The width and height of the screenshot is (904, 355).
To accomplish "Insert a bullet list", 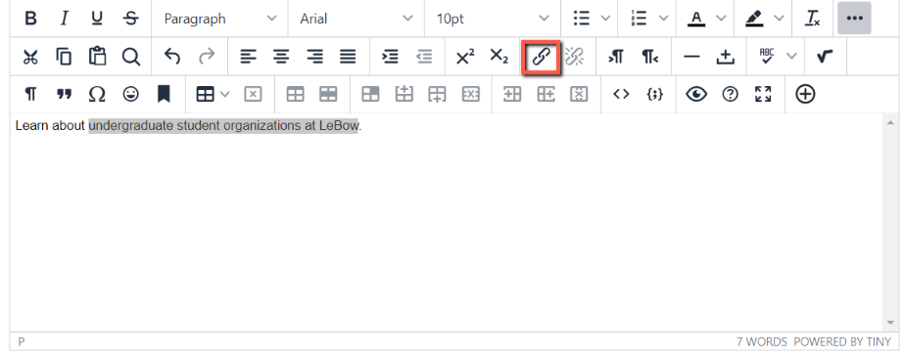I will point(581,19).
